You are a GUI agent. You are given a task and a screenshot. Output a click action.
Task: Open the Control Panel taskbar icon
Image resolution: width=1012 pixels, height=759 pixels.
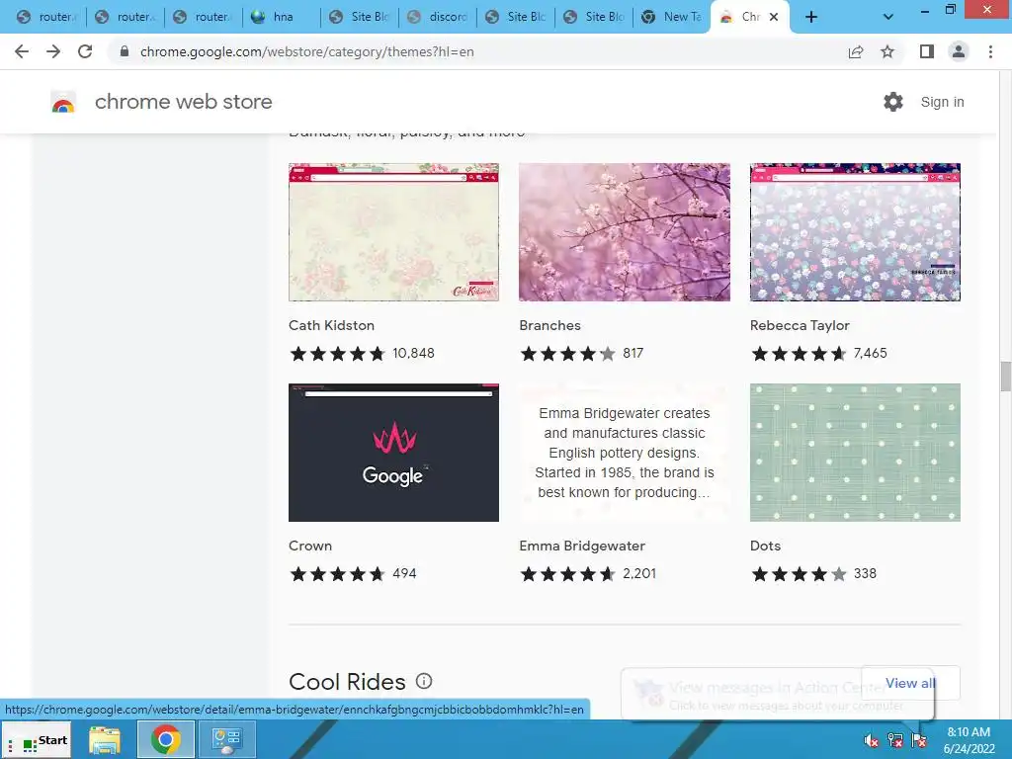click(226, 740)
